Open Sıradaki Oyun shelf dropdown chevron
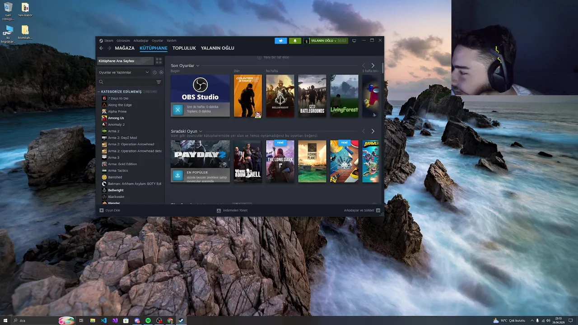578x325 pixels. pos(200,131)
